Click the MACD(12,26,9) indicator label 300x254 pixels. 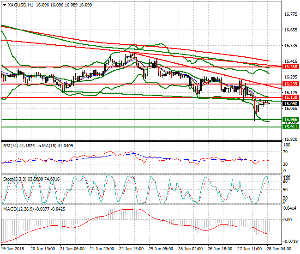click(x=18, y=209)
